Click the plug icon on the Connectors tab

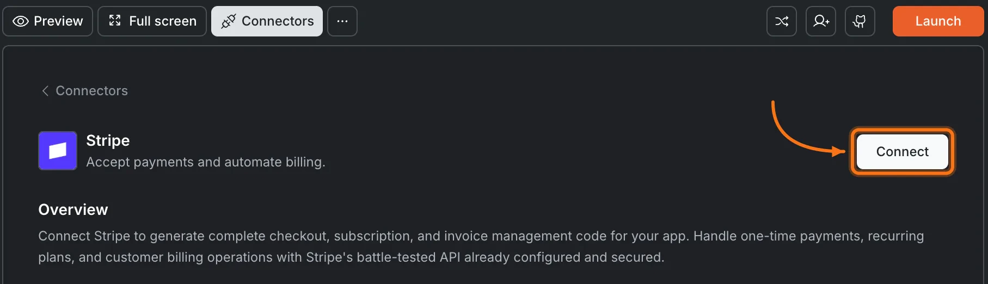(x=228, y=21)
